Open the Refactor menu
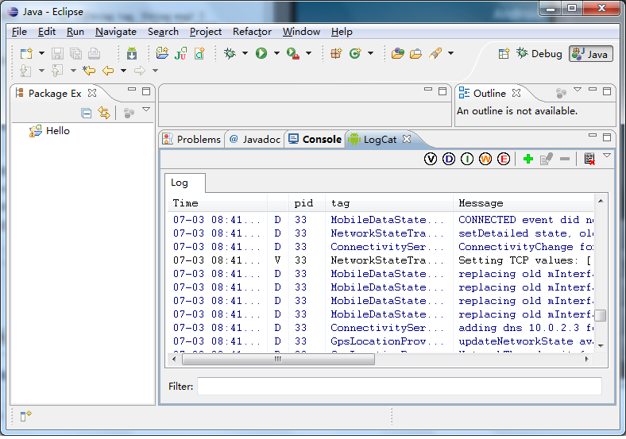 coord(252,32)
